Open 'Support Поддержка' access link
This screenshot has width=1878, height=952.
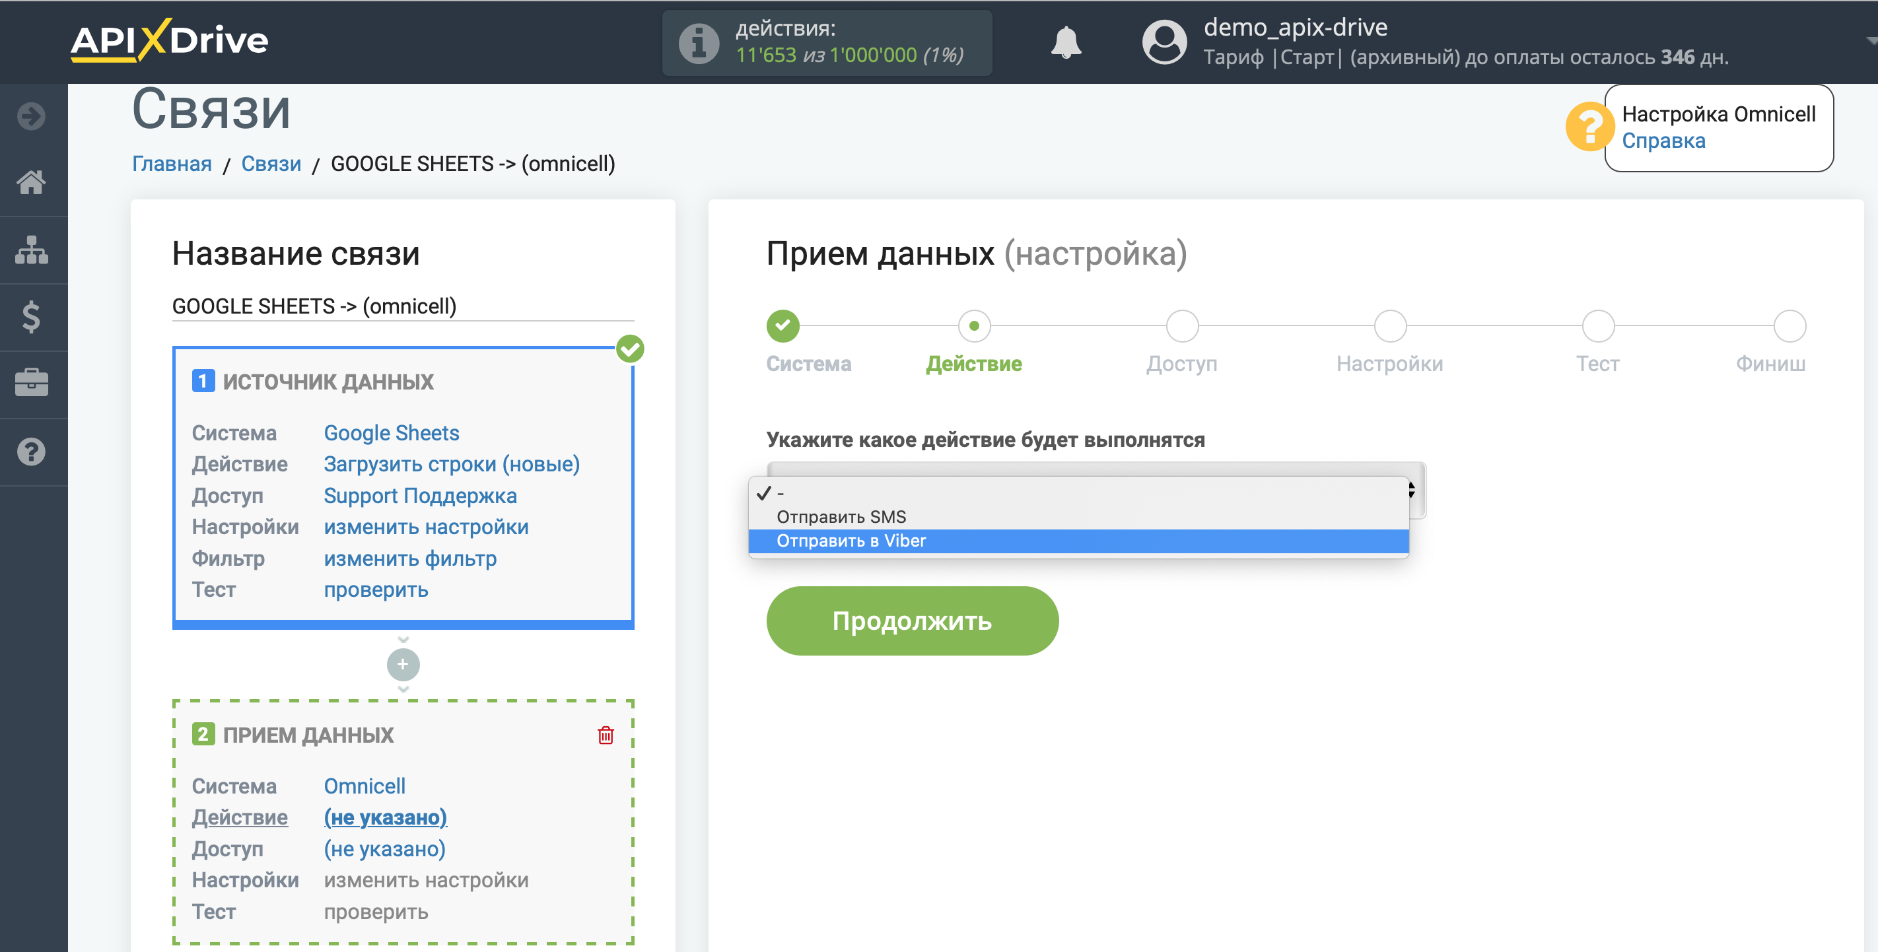click(x=420, y=495)
